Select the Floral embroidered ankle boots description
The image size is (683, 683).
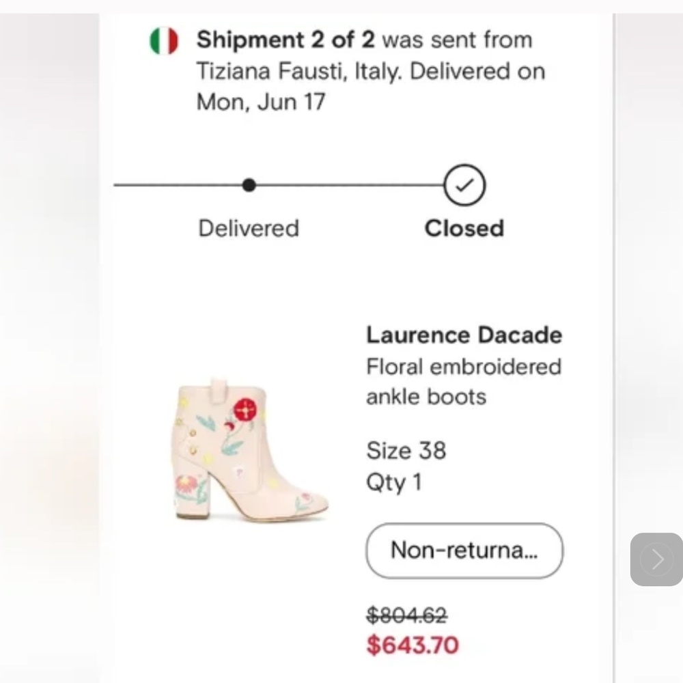[463, 381]
